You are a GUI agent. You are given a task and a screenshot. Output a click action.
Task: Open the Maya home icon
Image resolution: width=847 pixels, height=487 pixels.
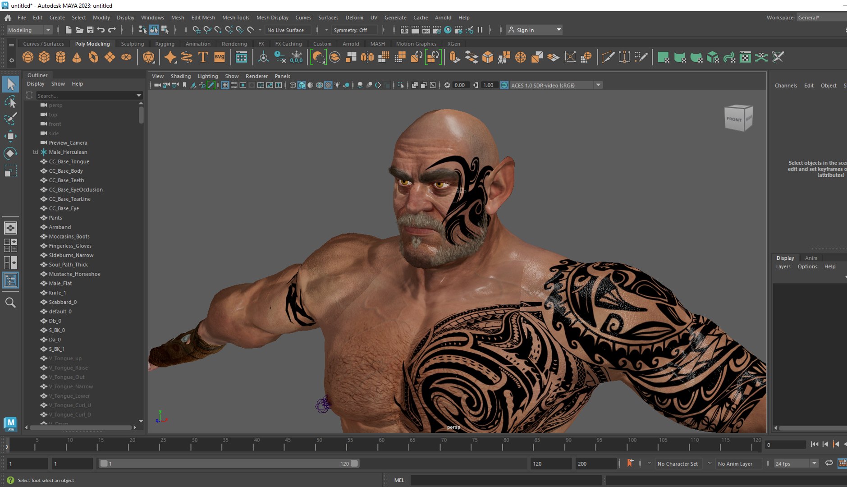[x=8, y=18]
